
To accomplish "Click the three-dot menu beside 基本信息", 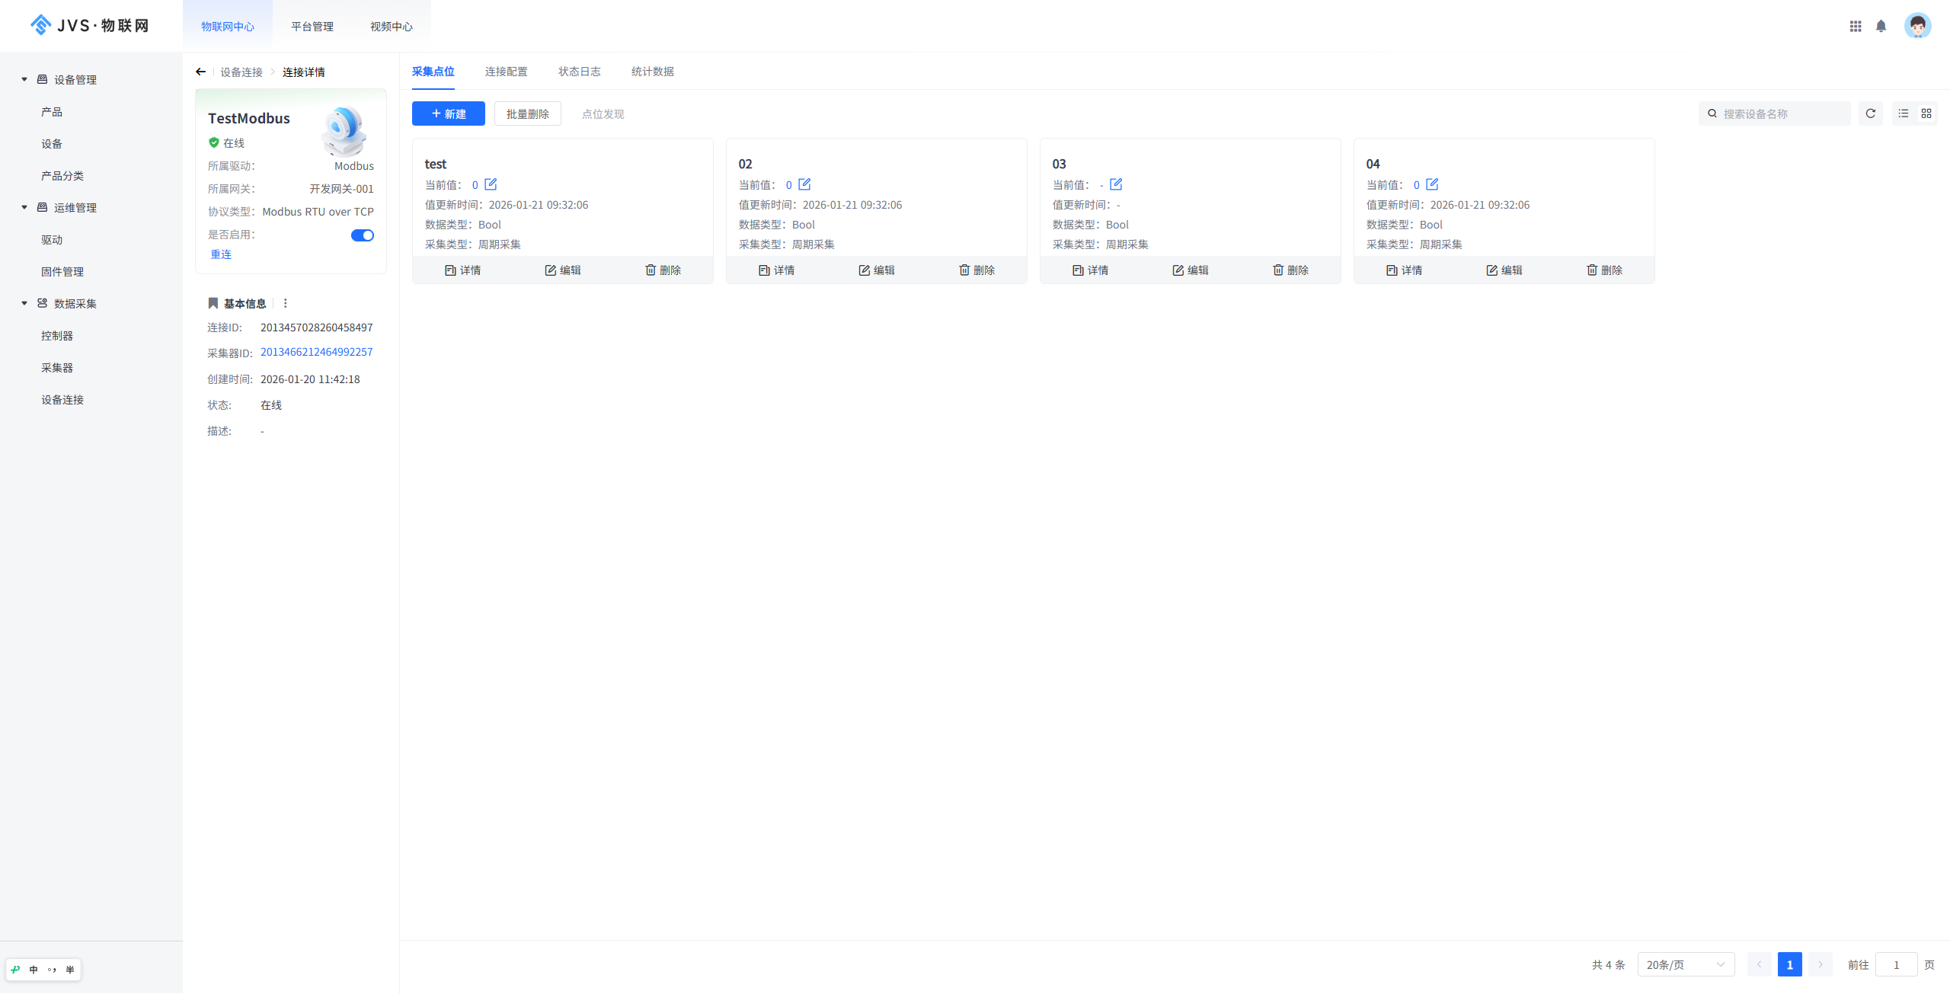I will [286, 303].
